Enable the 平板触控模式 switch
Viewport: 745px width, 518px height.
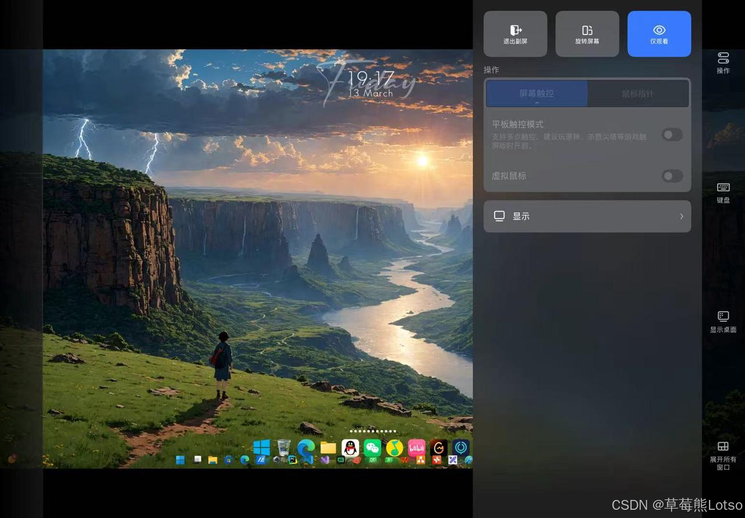click(x=672, y=135)
